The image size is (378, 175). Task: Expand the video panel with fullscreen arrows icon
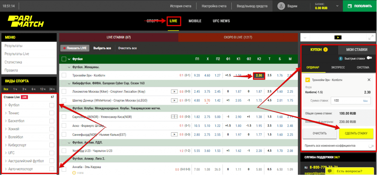(371, 37)
